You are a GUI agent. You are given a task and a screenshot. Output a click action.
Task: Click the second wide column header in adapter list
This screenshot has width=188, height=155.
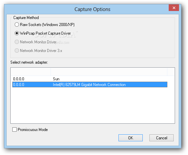click(x=109, y=72)
